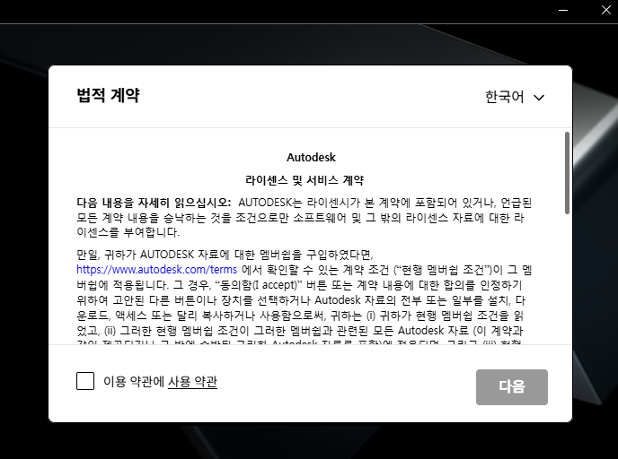Image resolution: width=618 pixels, height=459 pixels.
Task: Open the 사용 약관 underlined link
Action: (x=192, y=382)
